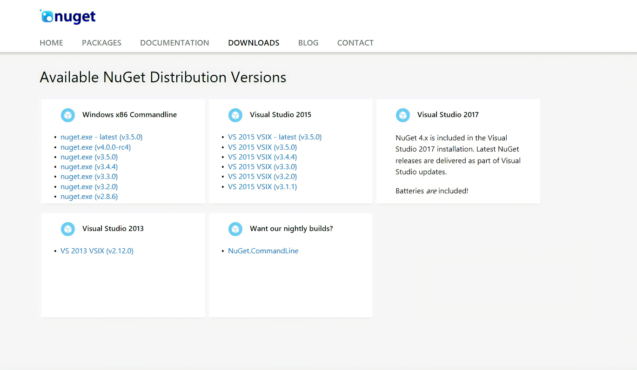Open the Blog menu item

(308, 43)
